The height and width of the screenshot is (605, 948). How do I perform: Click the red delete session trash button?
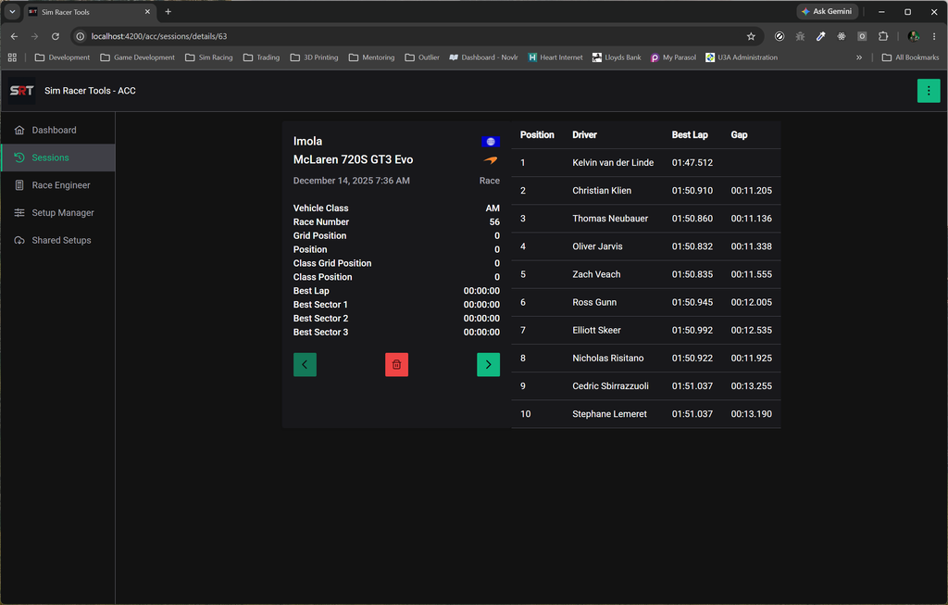point(396,364)
